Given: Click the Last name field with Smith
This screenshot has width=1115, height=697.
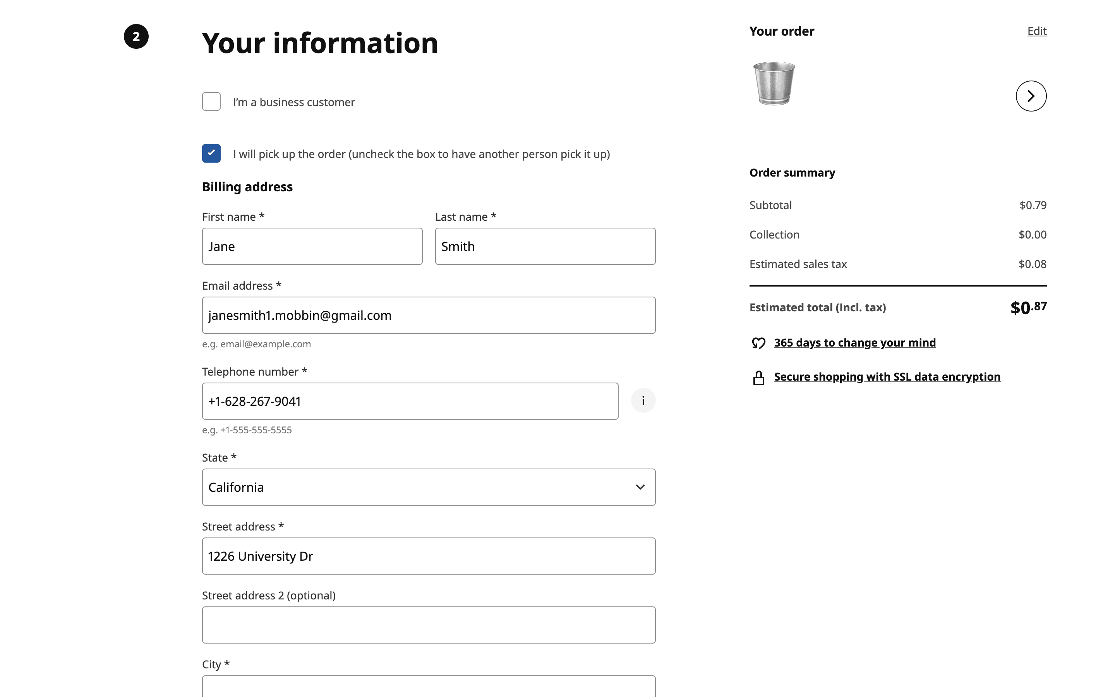Looking at the screenshot, I should pyautogui.click(x=545, y=246).
